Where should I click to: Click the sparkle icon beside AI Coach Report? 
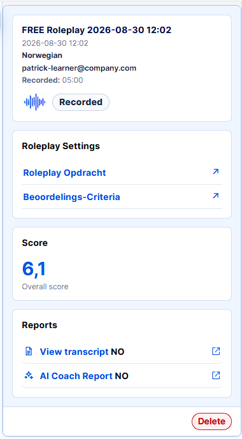29,376
